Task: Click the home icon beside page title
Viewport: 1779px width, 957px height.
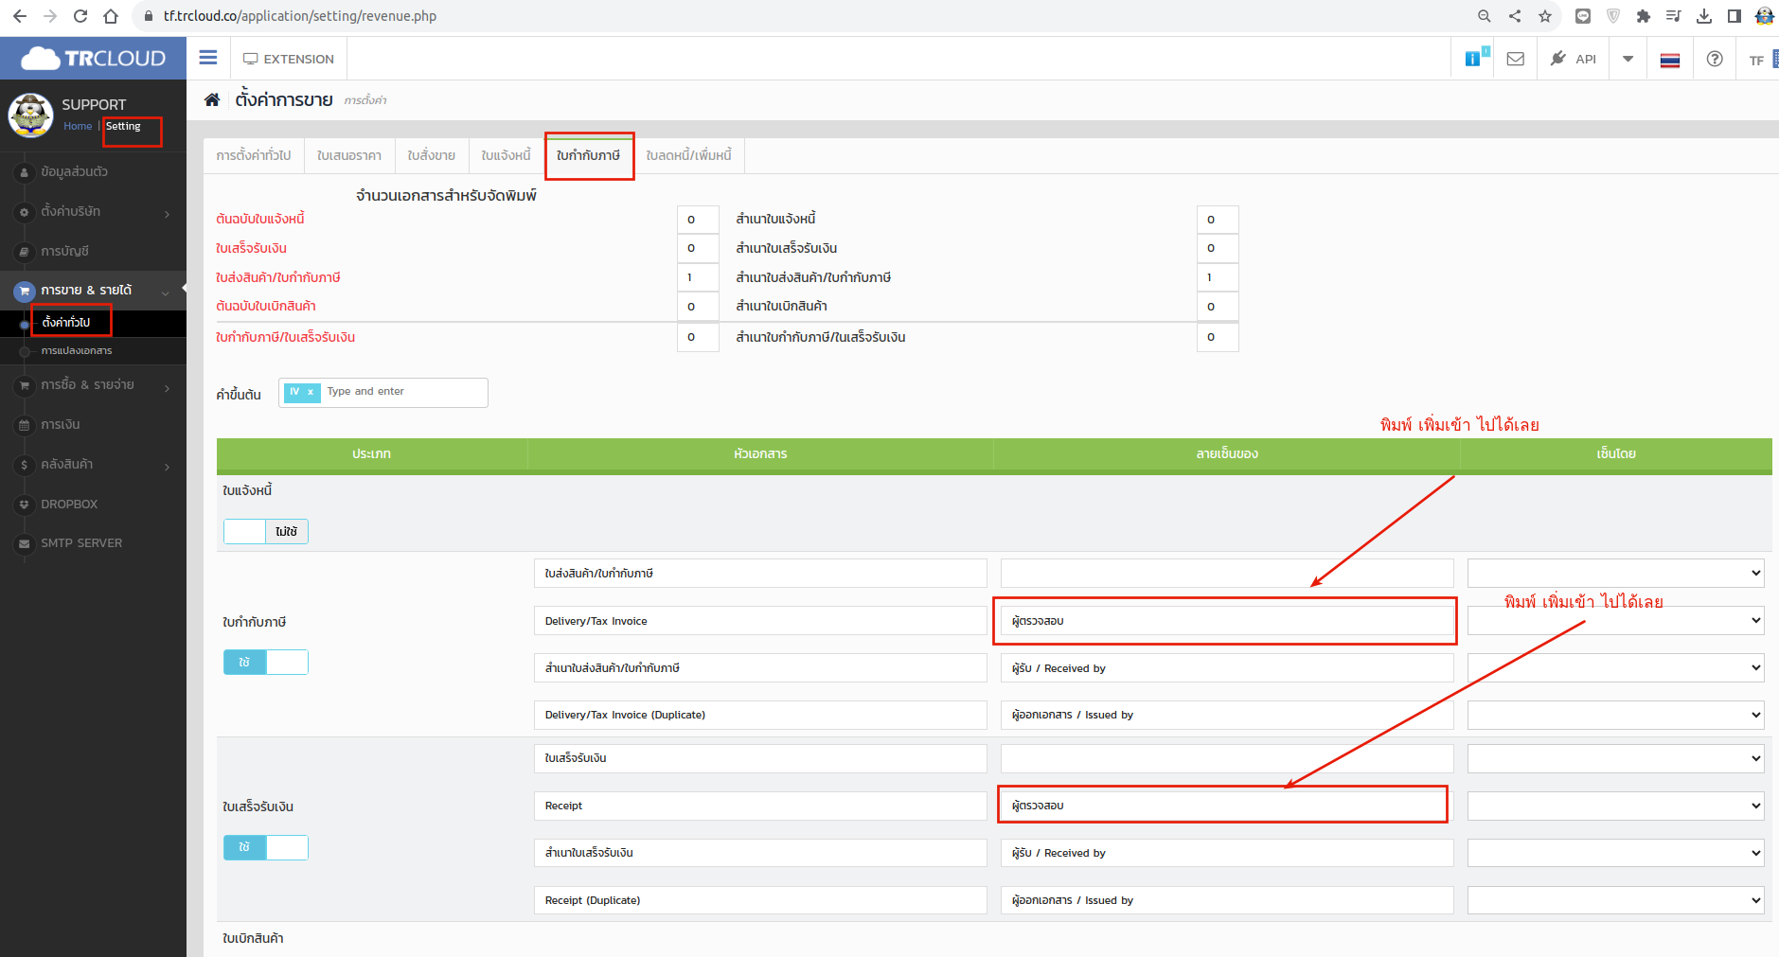Action: (x=212, y=99)
